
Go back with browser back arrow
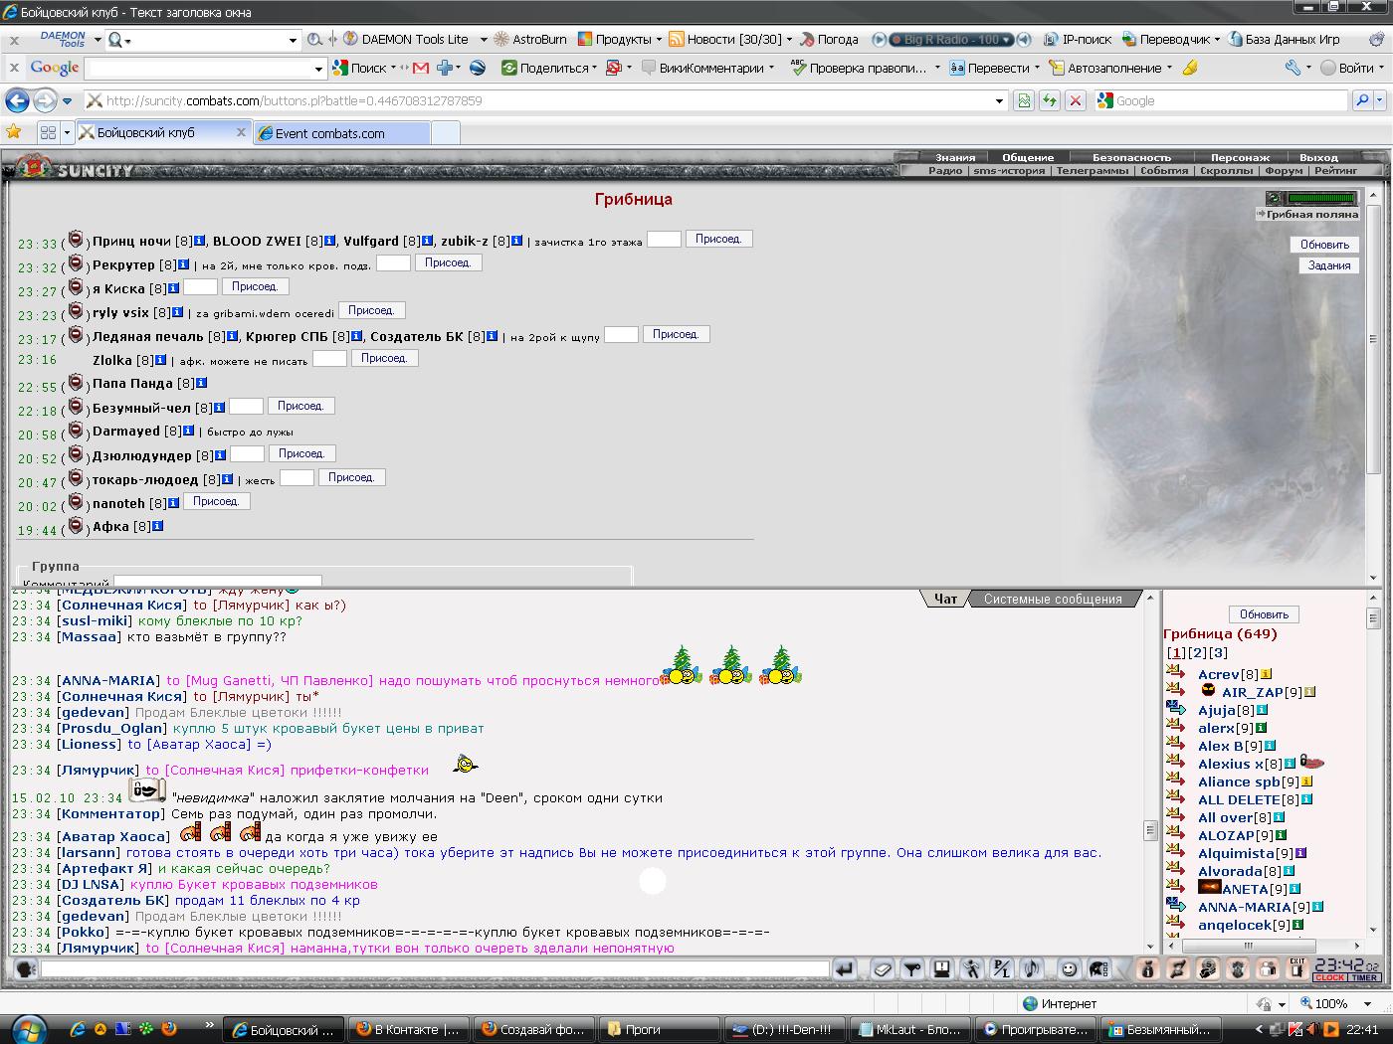(x=17, y=100)
